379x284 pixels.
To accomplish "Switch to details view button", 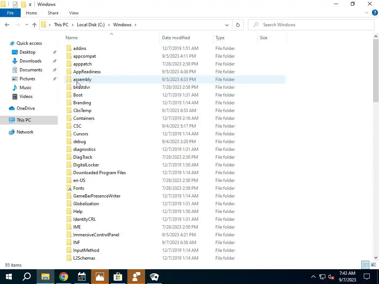I will tap(365, 265).
